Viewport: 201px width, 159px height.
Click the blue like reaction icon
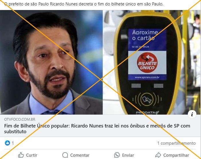(7, 143)
